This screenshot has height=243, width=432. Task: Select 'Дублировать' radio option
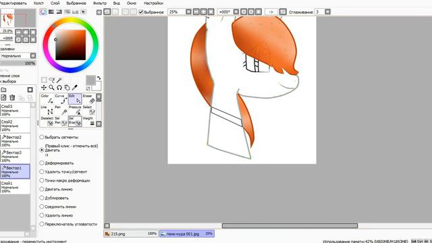tap(42, 198)
